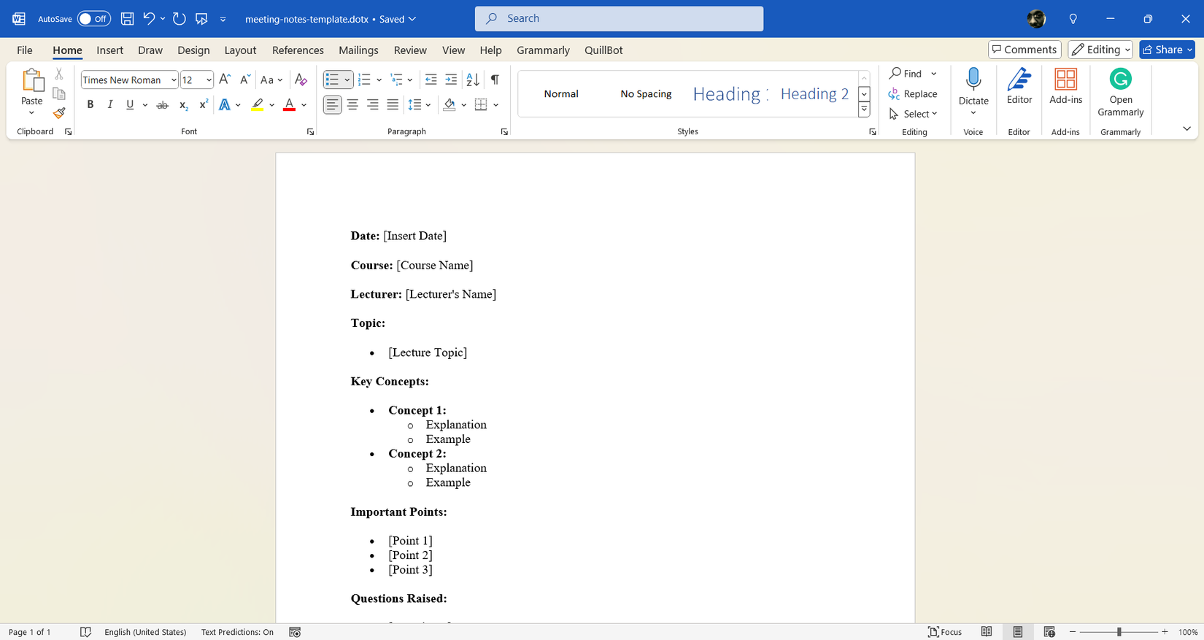Toggle Italic formatting
1204x640 pixels.
pos(110,105)
